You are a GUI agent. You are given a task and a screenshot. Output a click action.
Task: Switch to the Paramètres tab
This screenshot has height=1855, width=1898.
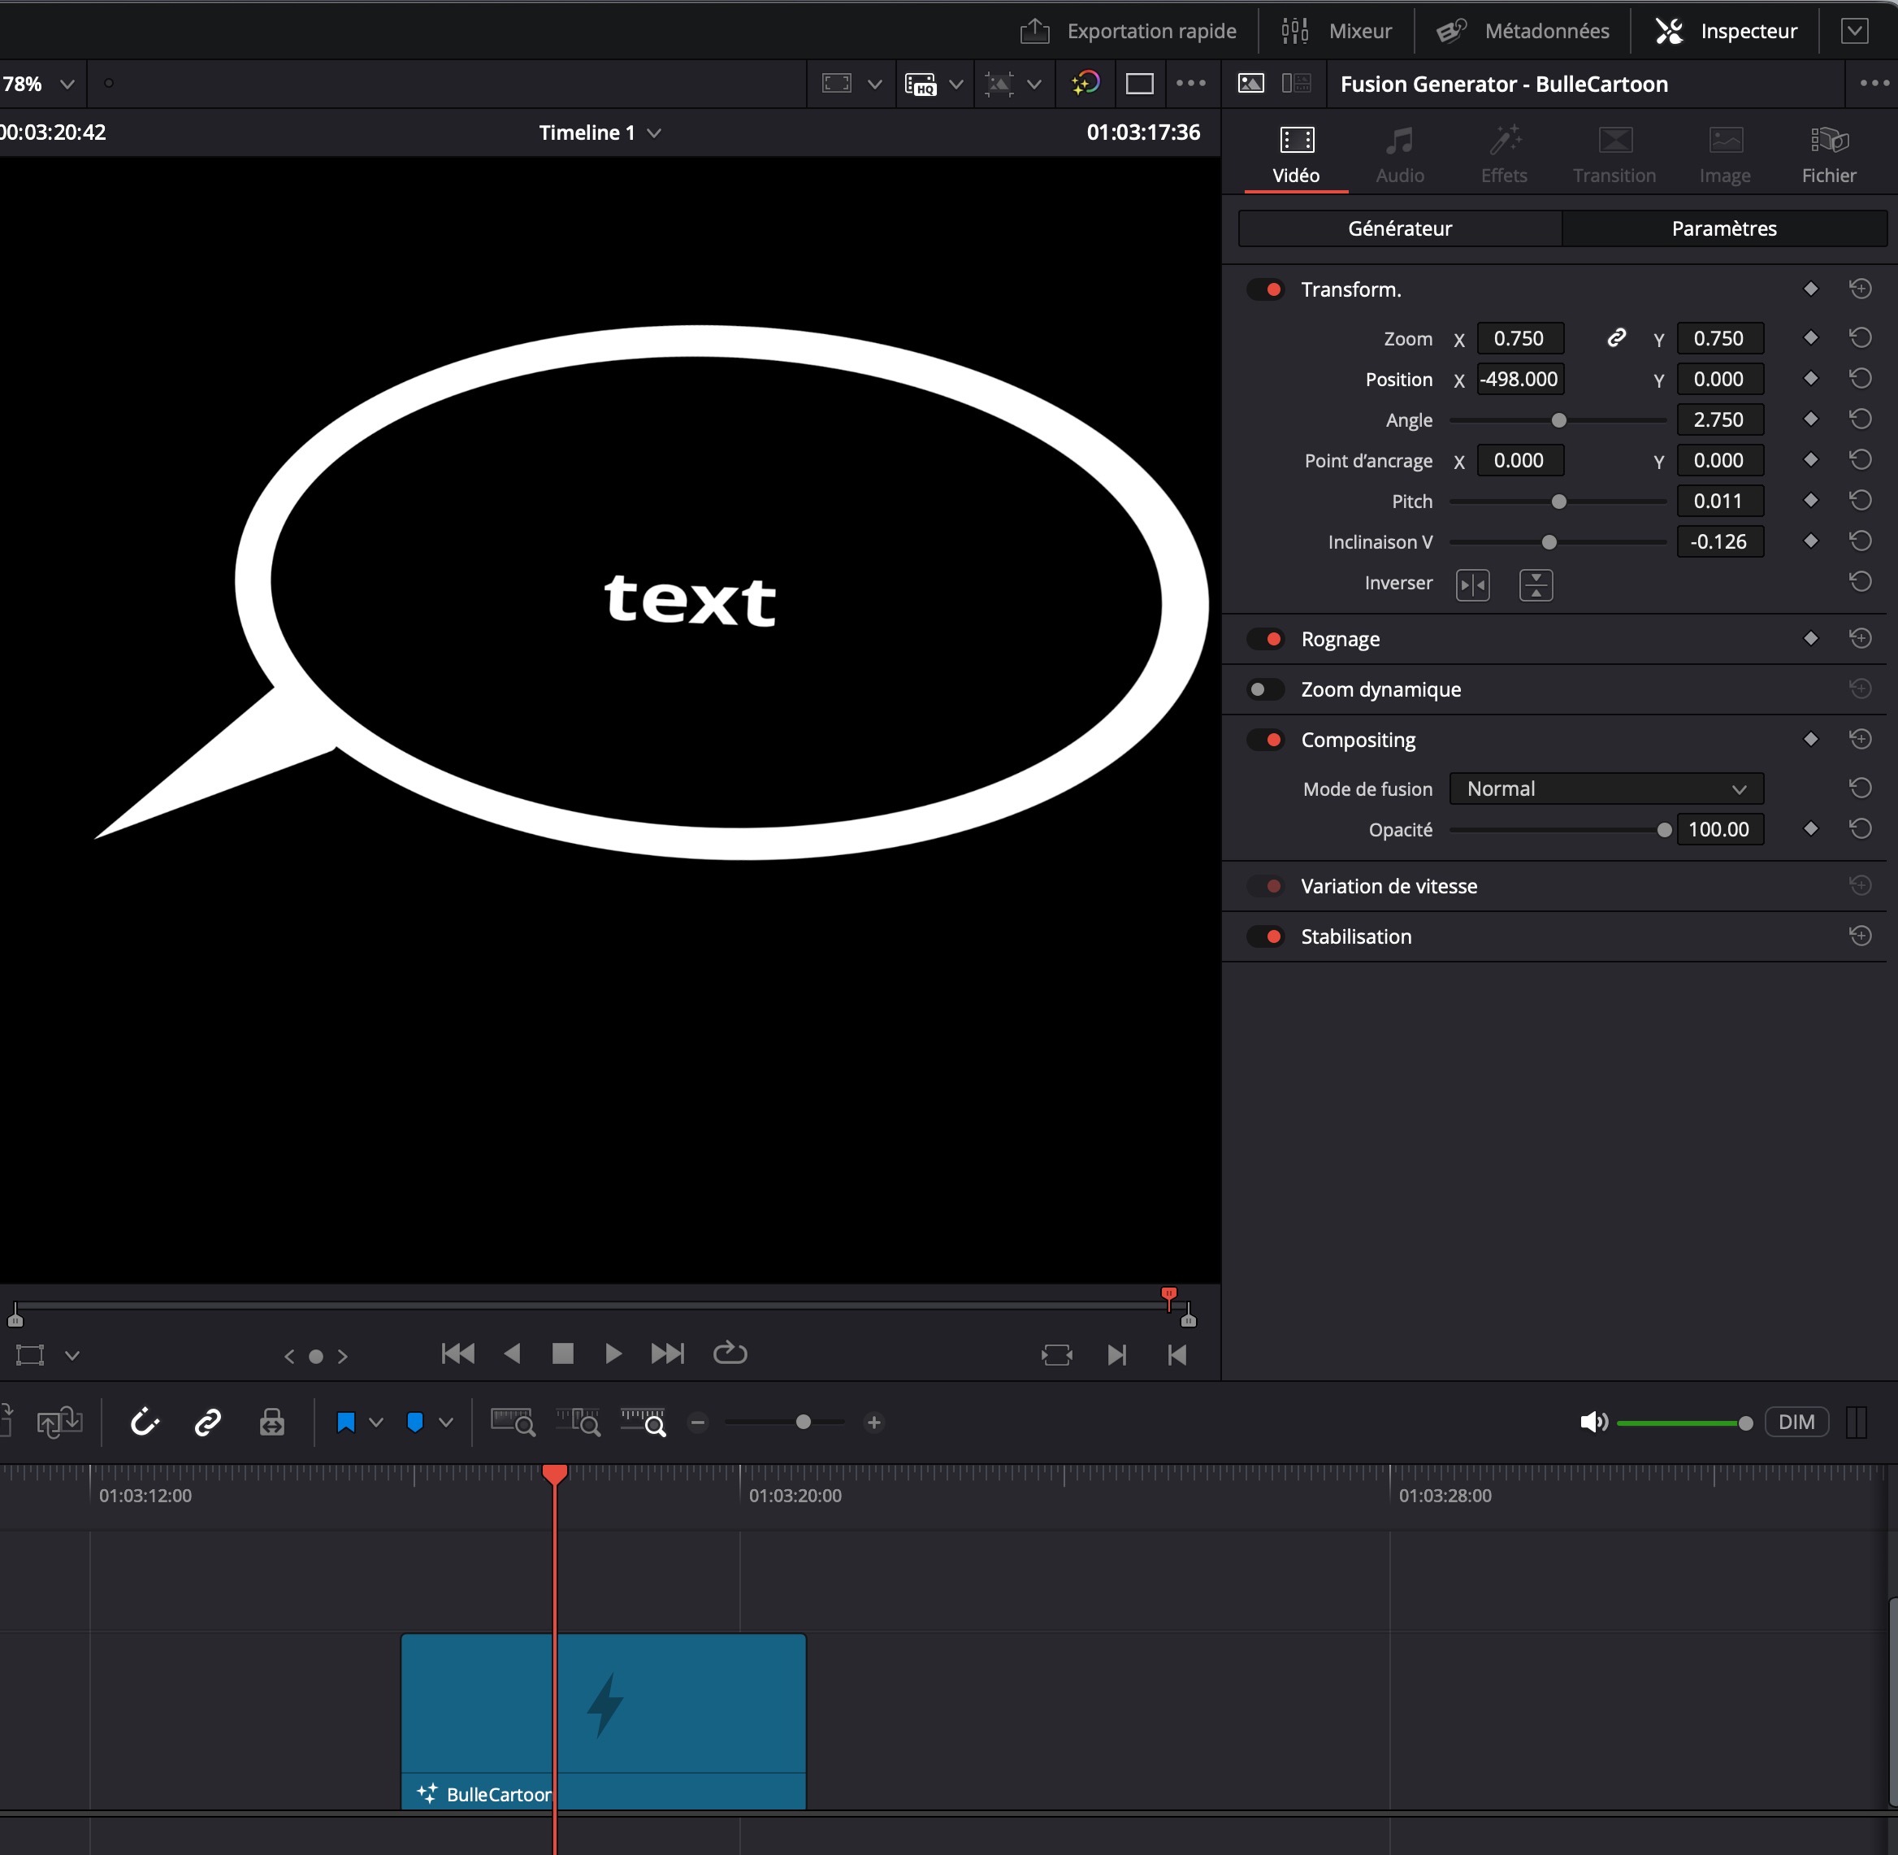pos(1722,228)
